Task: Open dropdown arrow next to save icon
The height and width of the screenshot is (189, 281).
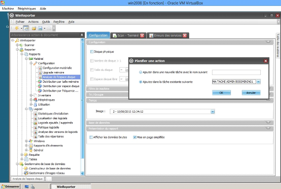Action: tap(45, 28)
